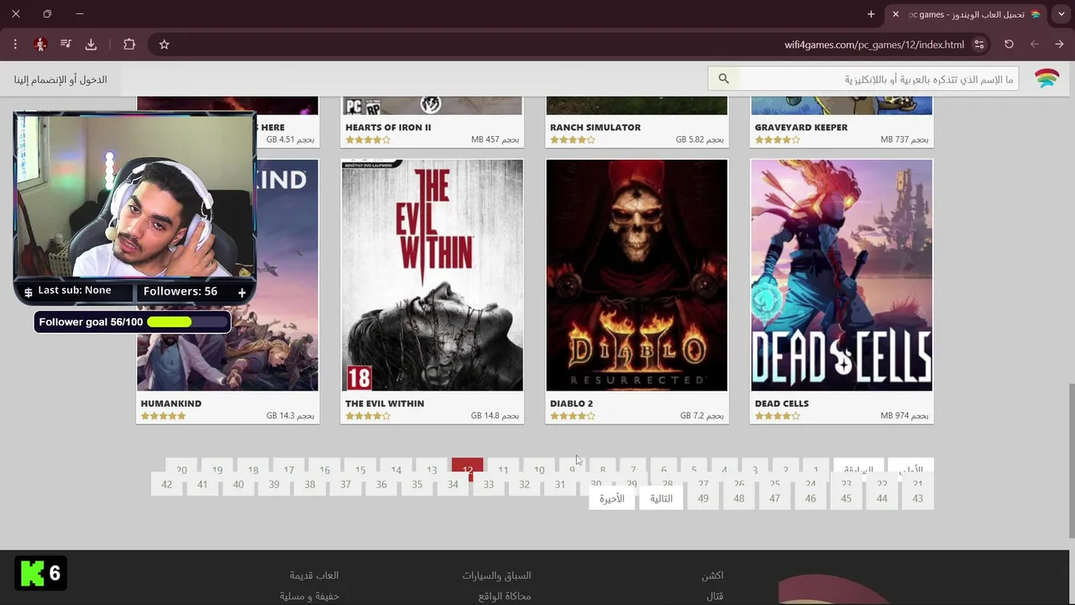Click the wifi4games site logo

[x=1046, y=79]
